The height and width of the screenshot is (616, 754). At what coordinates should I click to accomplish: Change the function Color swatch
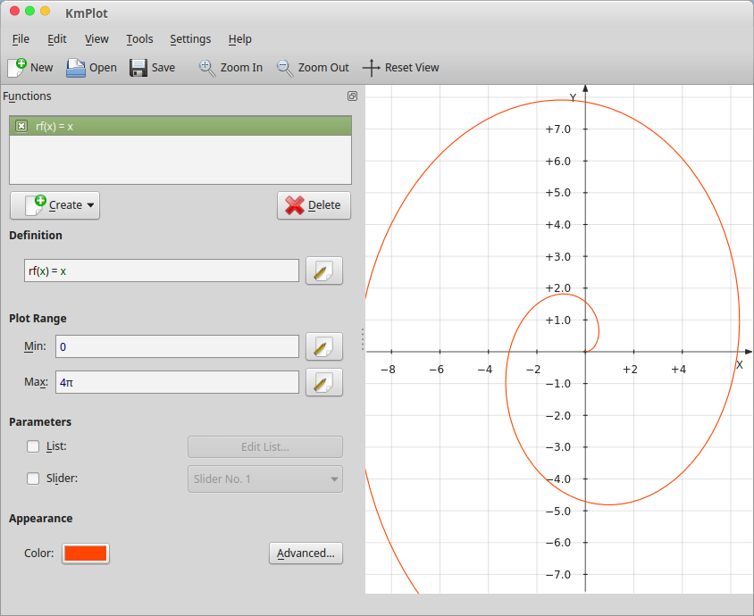(85, 554)
